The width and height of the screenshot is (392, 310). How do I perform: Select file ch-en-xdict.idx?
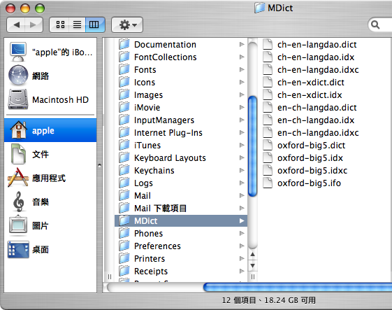(x=303, y=95)
